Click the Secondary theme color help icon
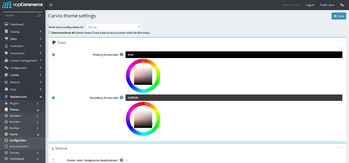349x163 pixels. (x=121, y=98)
